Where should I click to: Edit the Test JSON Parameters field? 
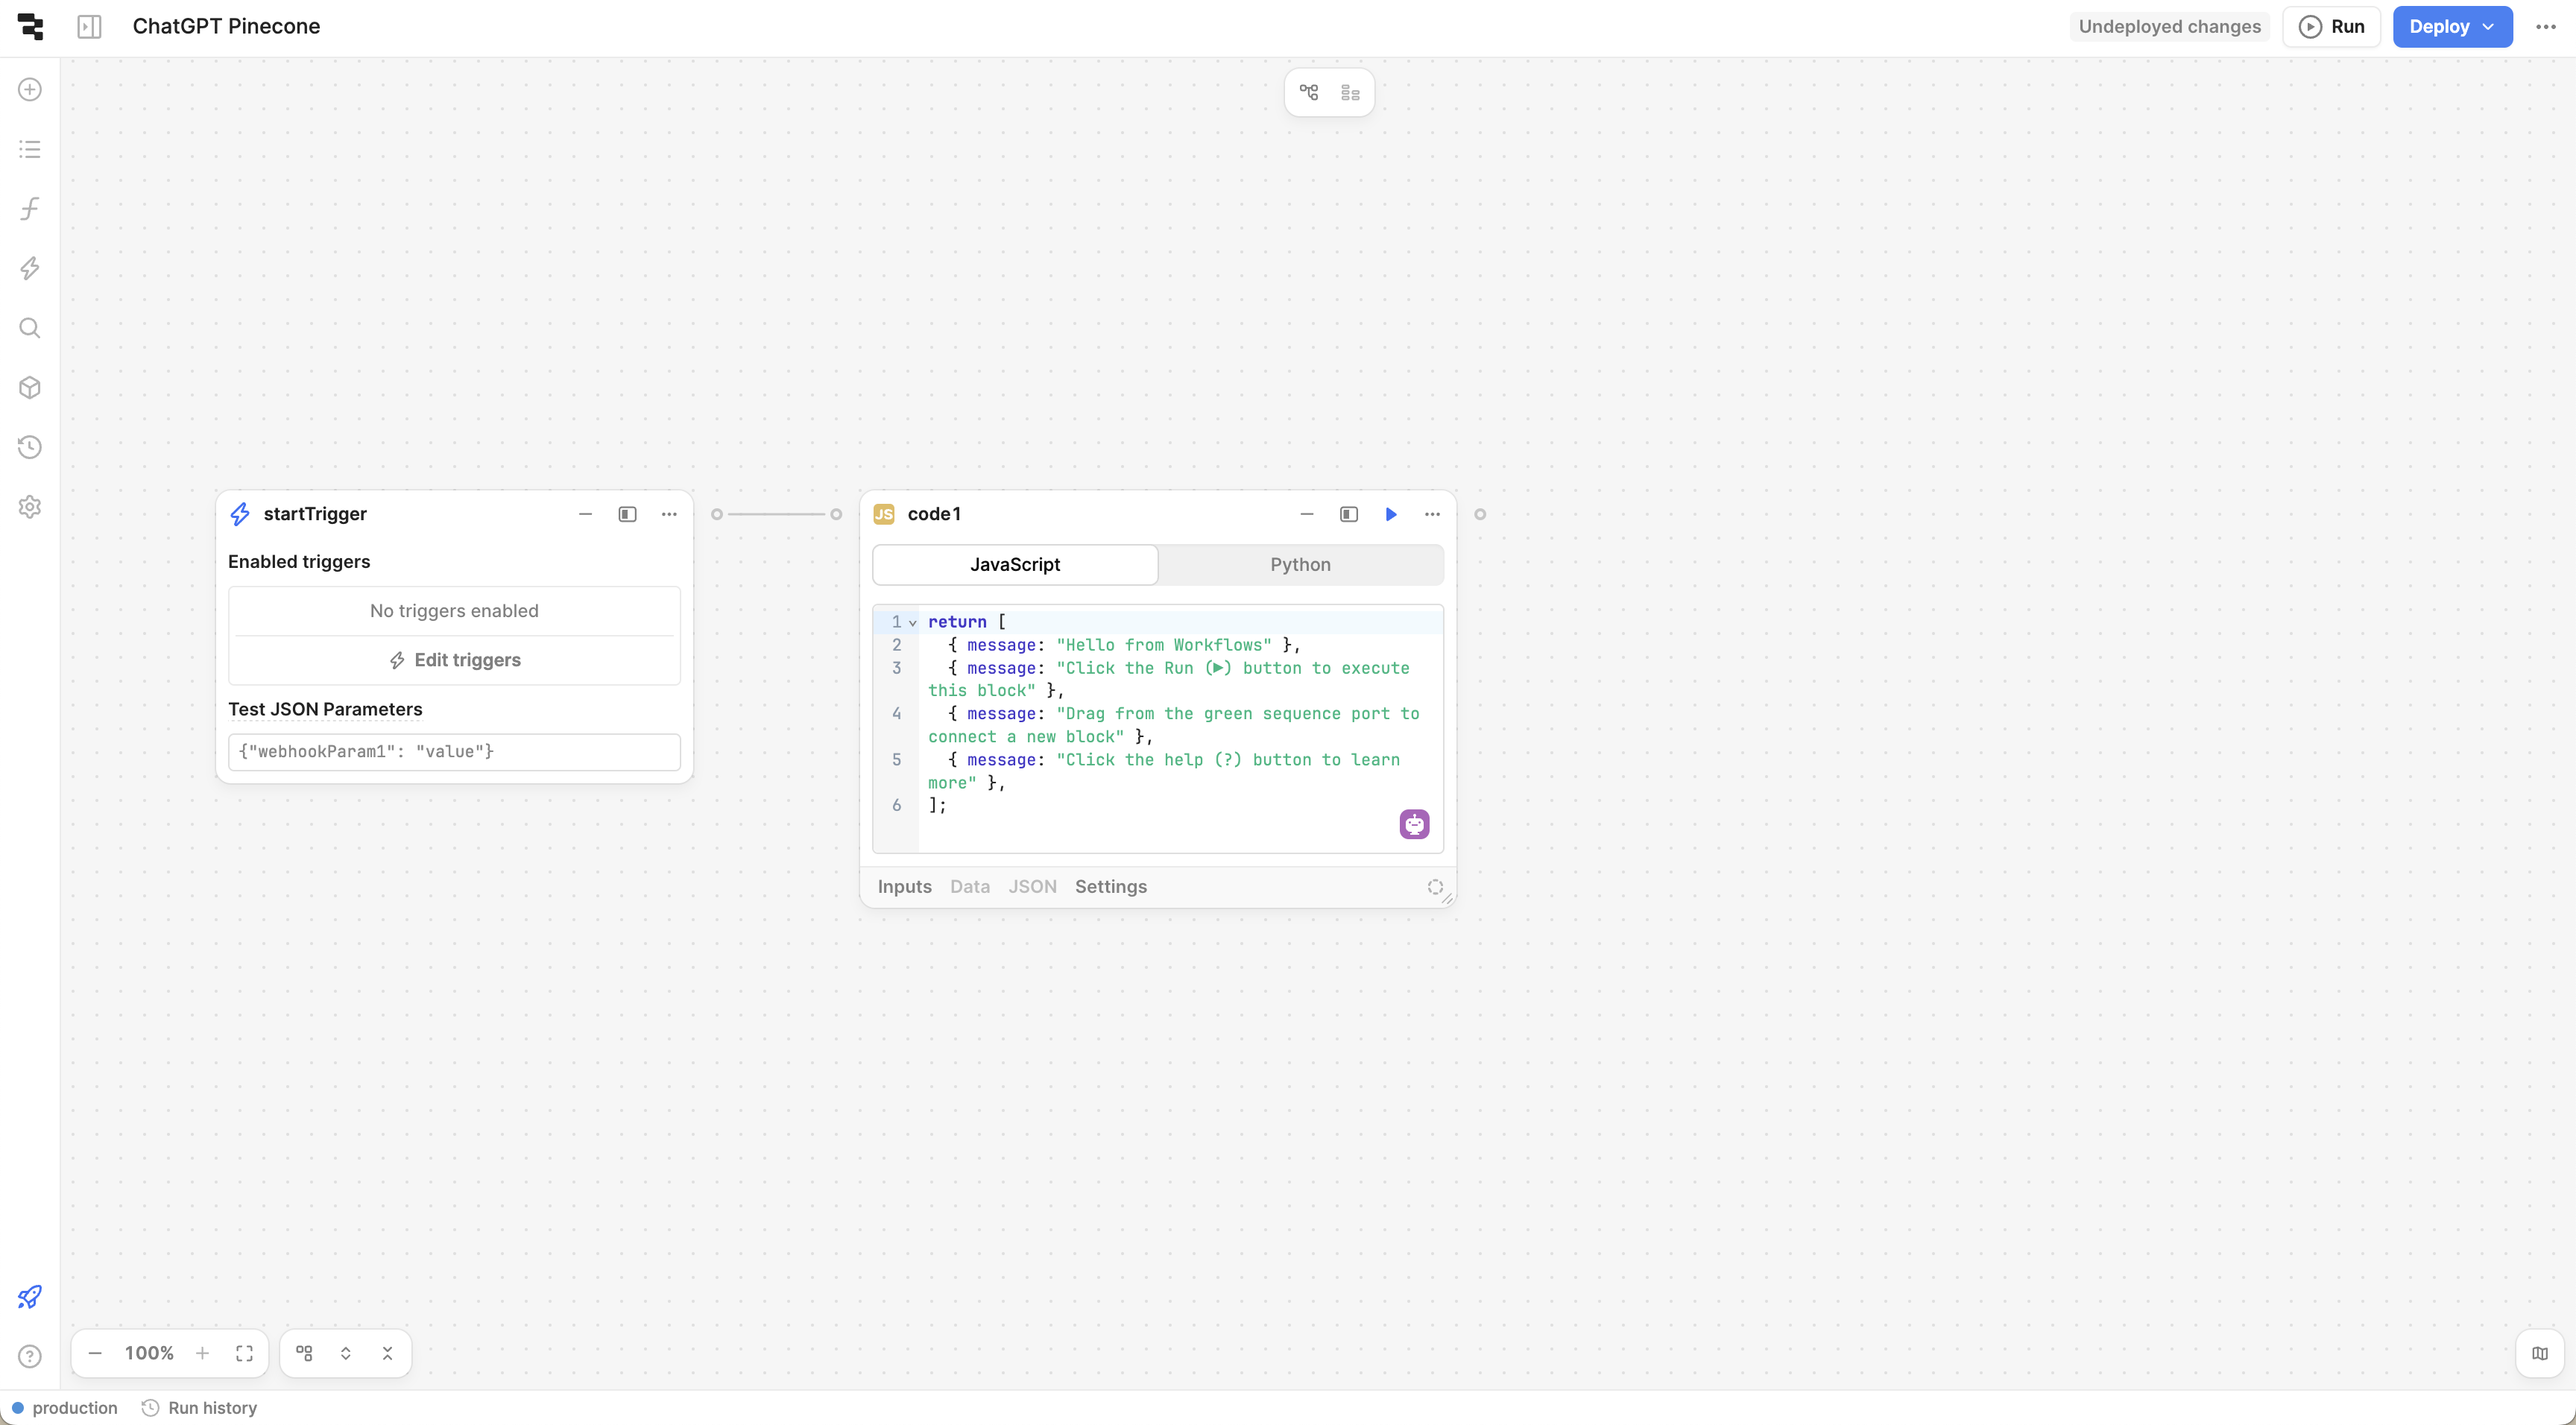pyautogui.click(x=455, y=751)
